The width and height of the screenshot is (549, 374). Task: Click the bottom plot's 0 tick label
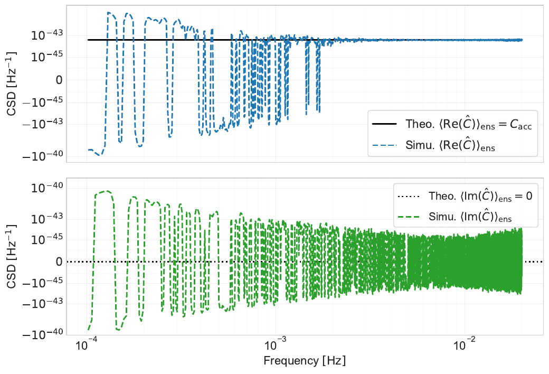click(x=59, y=262)
